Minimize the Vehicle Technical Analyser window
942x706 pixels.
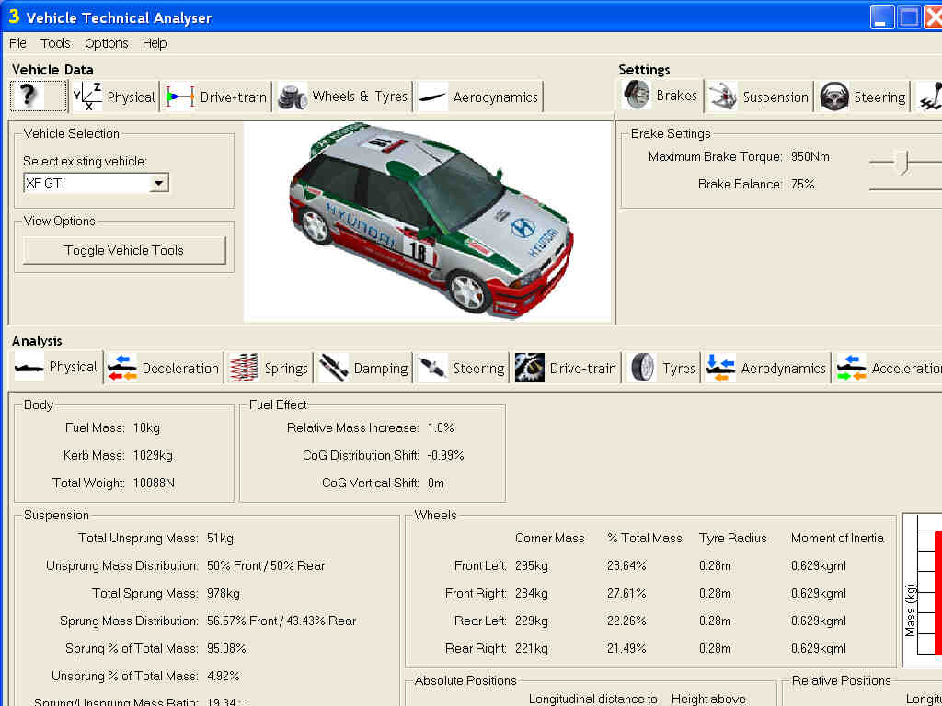pos(882,17)
